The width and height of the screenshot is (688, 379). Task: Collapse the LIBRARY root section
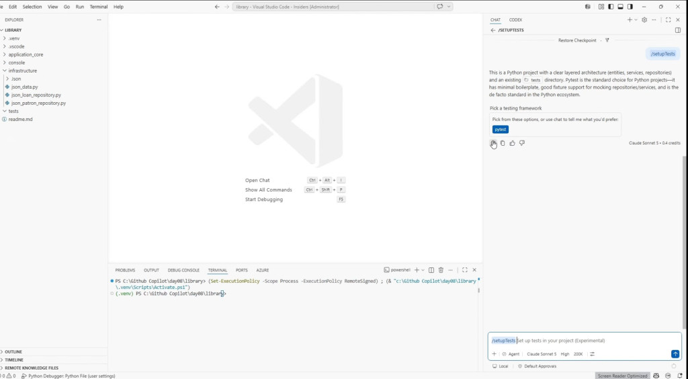54,30
